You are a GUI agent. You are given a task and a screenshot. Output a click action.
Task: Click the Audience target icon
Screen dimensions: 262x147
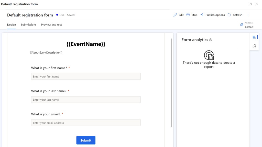point(242,25)
